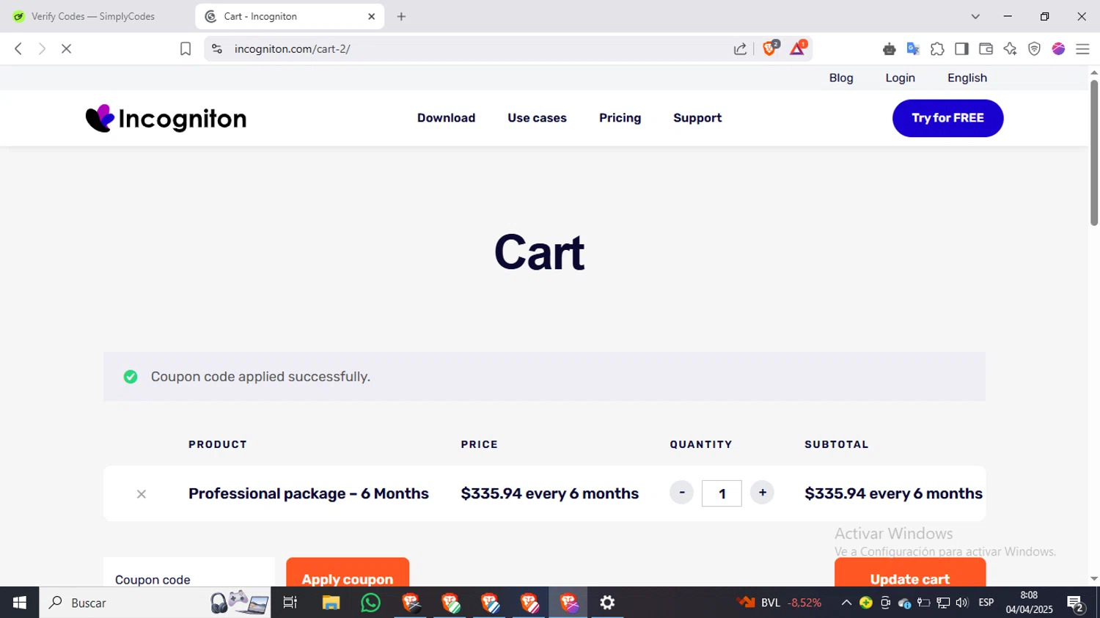Open the Blog link
Viewport: 1100px width, 618px height.
pyautogui.click(x=841, y=78)
